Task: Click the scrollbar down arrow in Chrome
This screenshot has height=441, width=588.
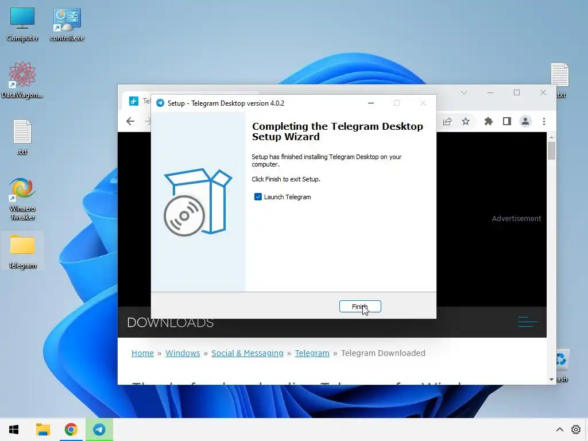Action: click(551, 379)
